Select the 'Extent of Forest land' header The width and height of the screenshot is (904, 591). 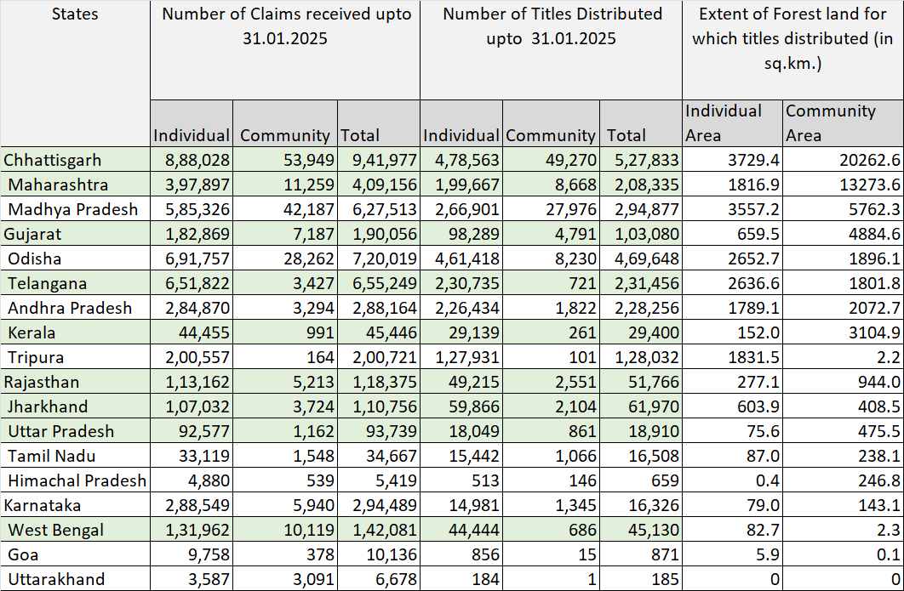pos(792,38)
